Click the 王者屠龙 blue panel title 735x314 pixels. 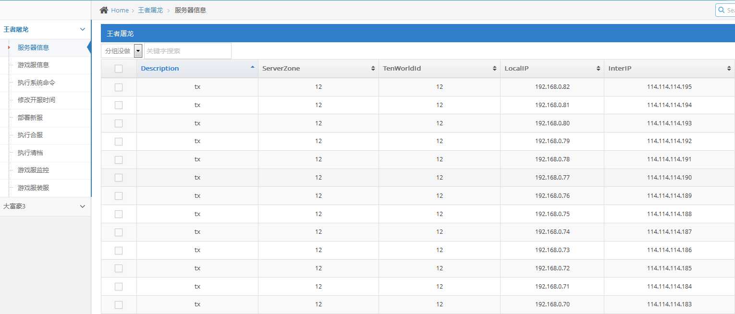[120, 34]
